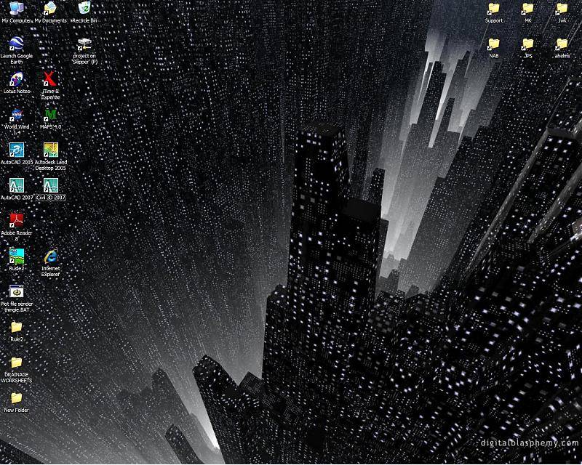Select the New Folder icon

click(16, 398)
